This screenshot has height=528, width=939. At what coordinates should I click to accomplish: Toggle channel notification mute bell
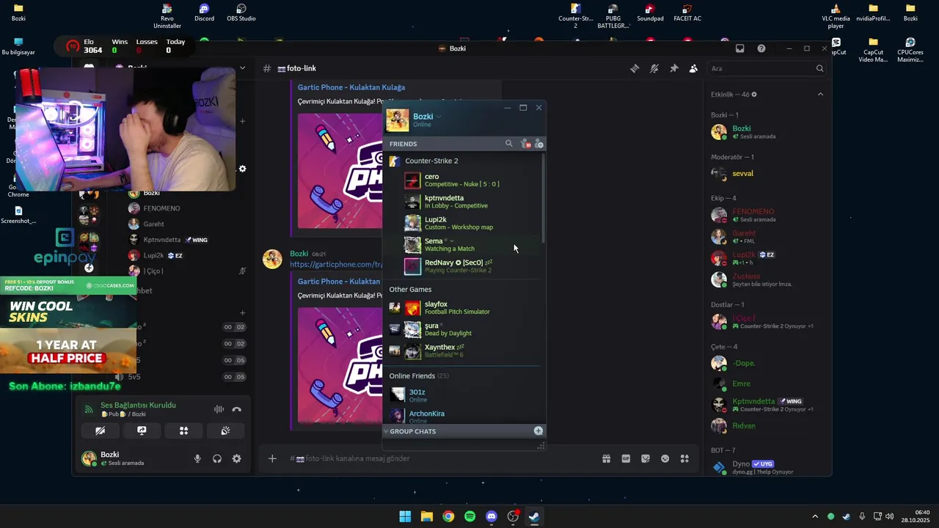654,68
